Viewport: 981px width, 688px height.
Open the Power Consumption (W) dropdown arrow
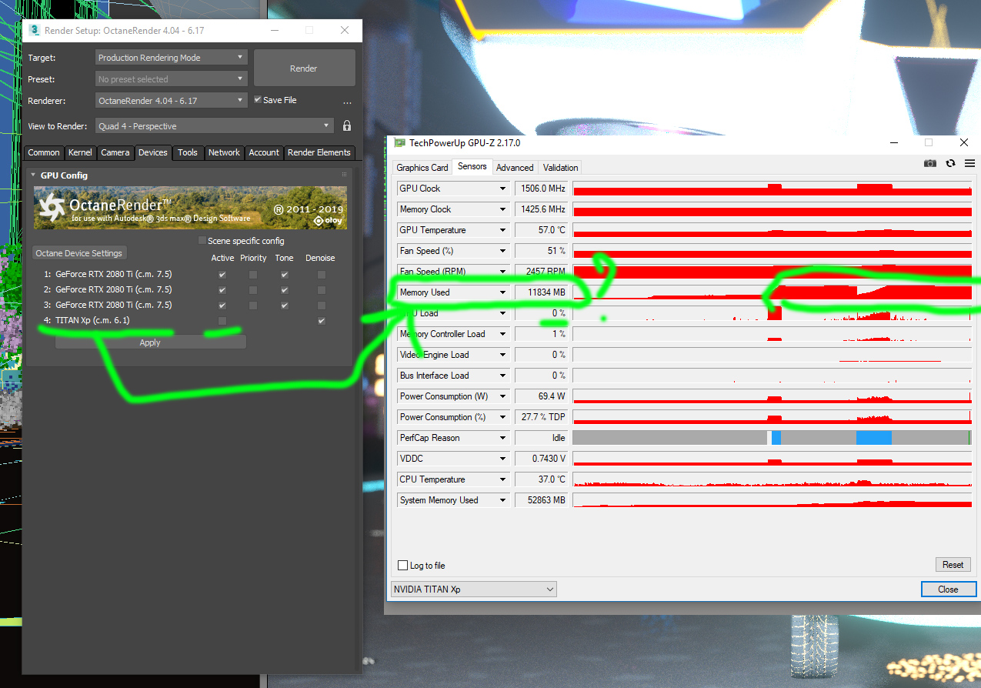coord(502,396)
